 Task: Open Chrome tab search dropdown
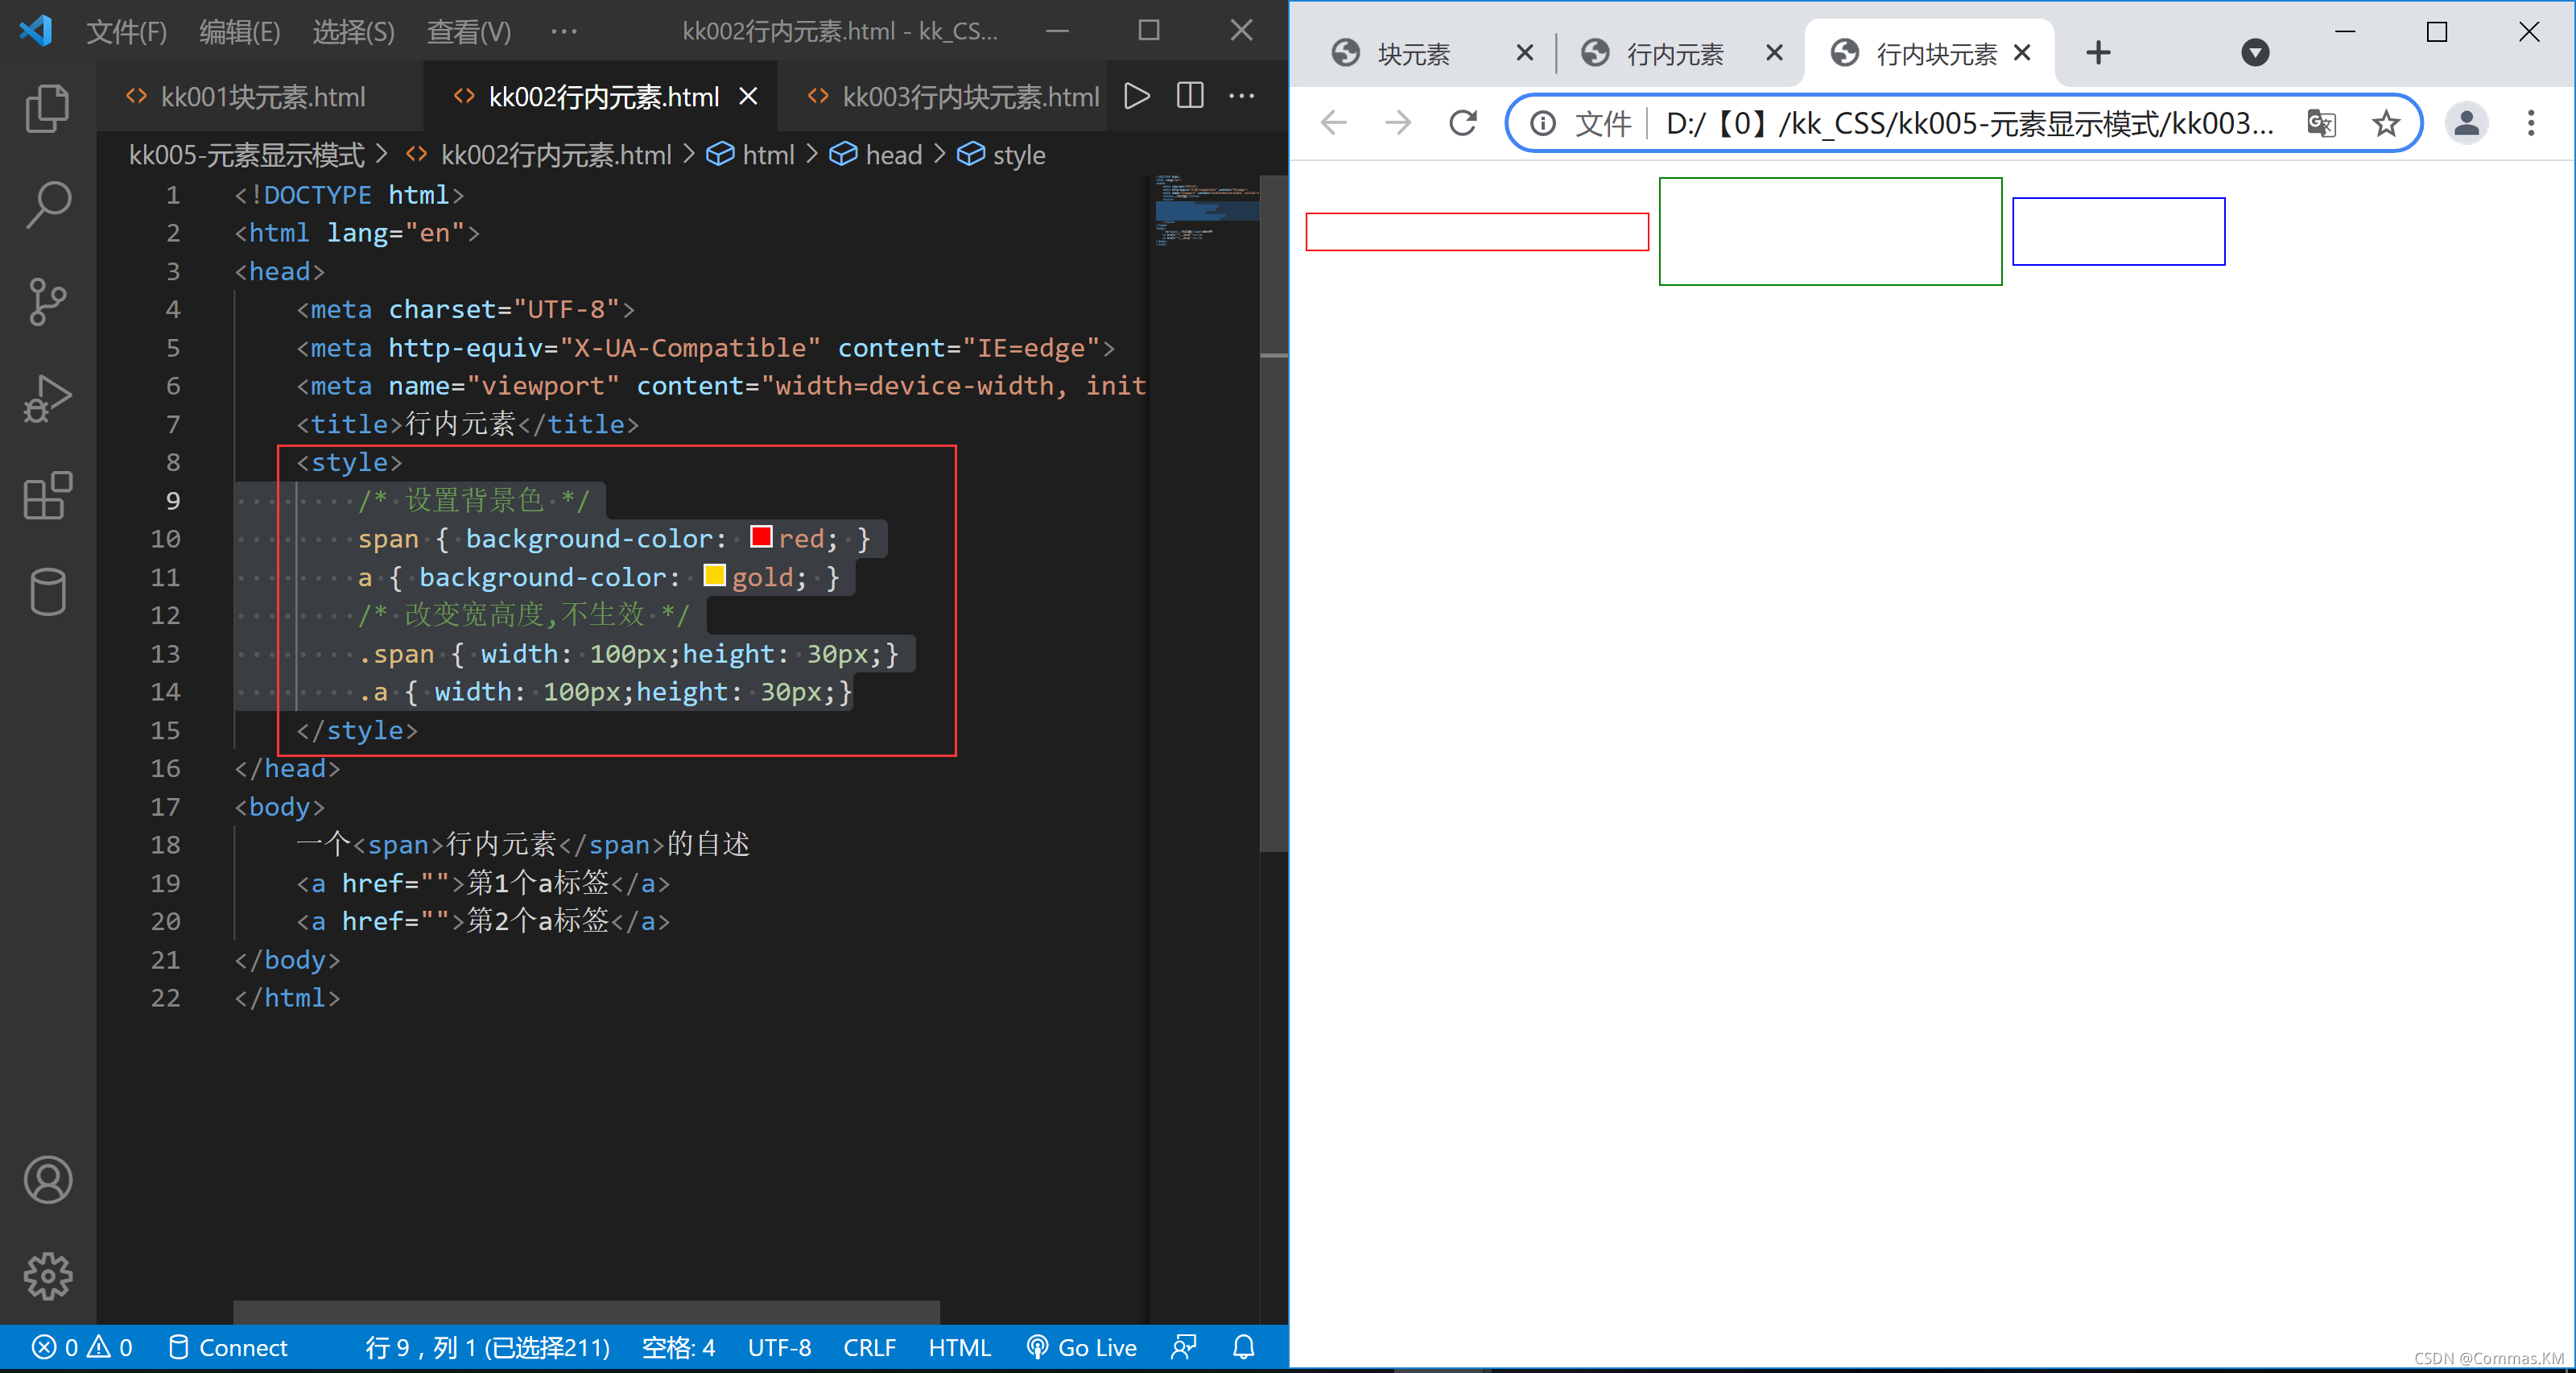coord(2254,53)
